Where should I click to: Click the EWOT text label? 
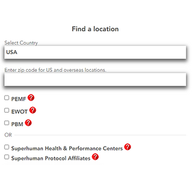tap(20, 112)
